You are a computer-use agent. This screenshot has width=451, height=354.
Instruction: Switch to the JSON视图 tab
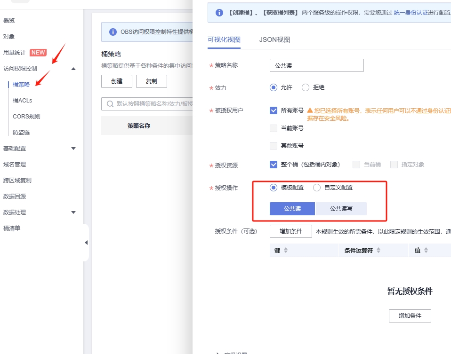[274, 39]
